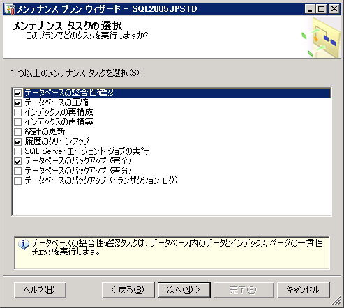The image size is (344, 308).
Task: Go back with < 戻る(B) button
Action: pos(128,290)
